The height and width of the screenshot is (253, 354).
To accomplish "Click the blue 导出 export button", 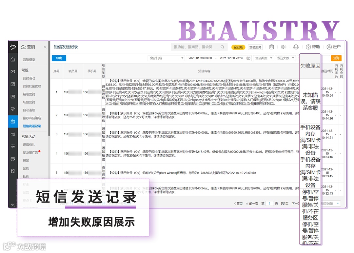I will (59, 58).
